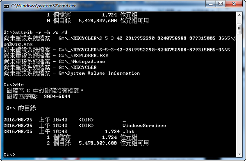Click the '0 個目錄' summary line at top
Viewport: 246px width, 161px height.
(98, 21)
